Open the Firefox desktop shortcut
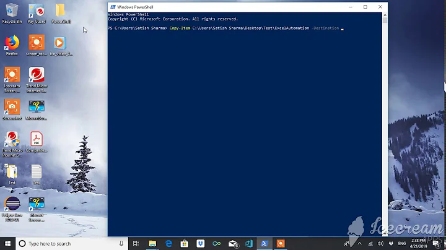Image resolution: width=446 pixels, height=250 pixels. pos(12,43)
